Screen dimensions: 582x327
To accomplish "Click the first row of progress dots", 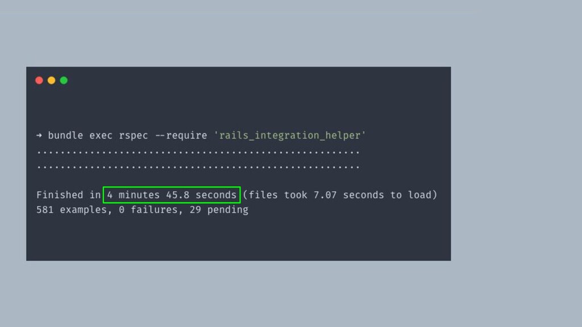I will [x=198, y=152].
